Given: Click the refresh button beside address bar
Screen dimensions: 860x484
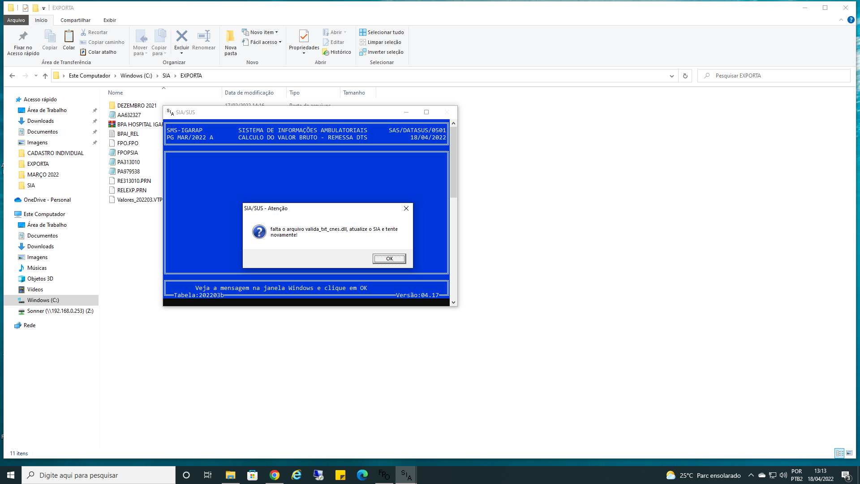Looking at the screenshot, I should click(x=685, y=76).
